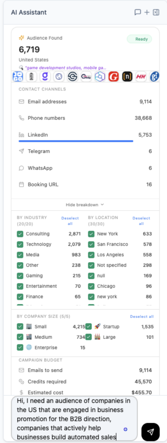Uncheck the Small company size checkbox
167x443 pixels.
tap(20, 327)
